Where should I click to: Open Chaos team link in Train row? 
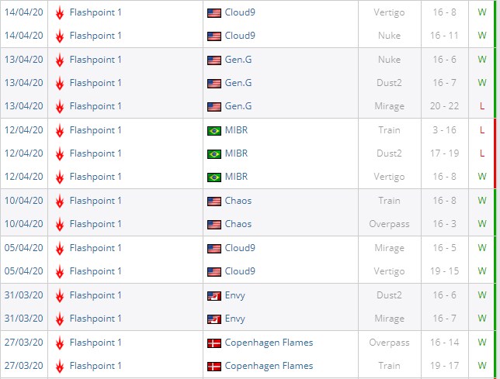[238, 201]
